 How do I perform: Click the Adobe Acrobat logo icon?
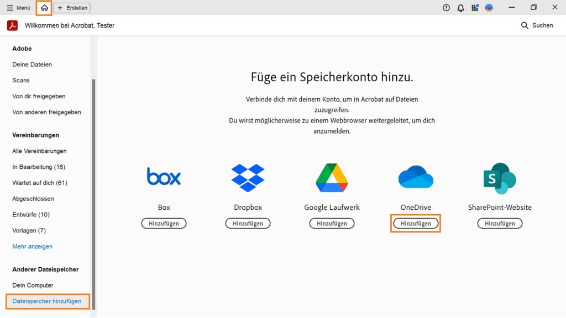click(12, 25)
